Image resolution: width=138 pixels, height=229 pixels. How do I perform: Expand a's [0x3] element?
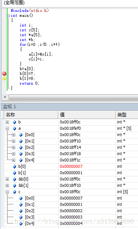point(13,154)
